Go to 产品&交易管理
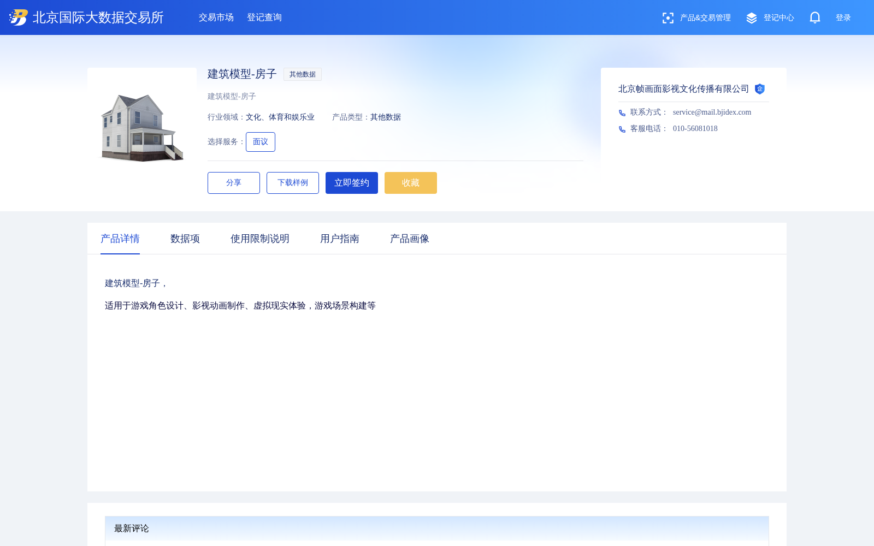Viewport: 874px width, 546px height. tap(705, 18)
